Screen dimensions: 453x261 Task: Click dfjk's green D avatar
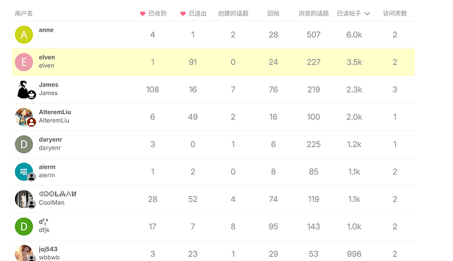[24, 227]
